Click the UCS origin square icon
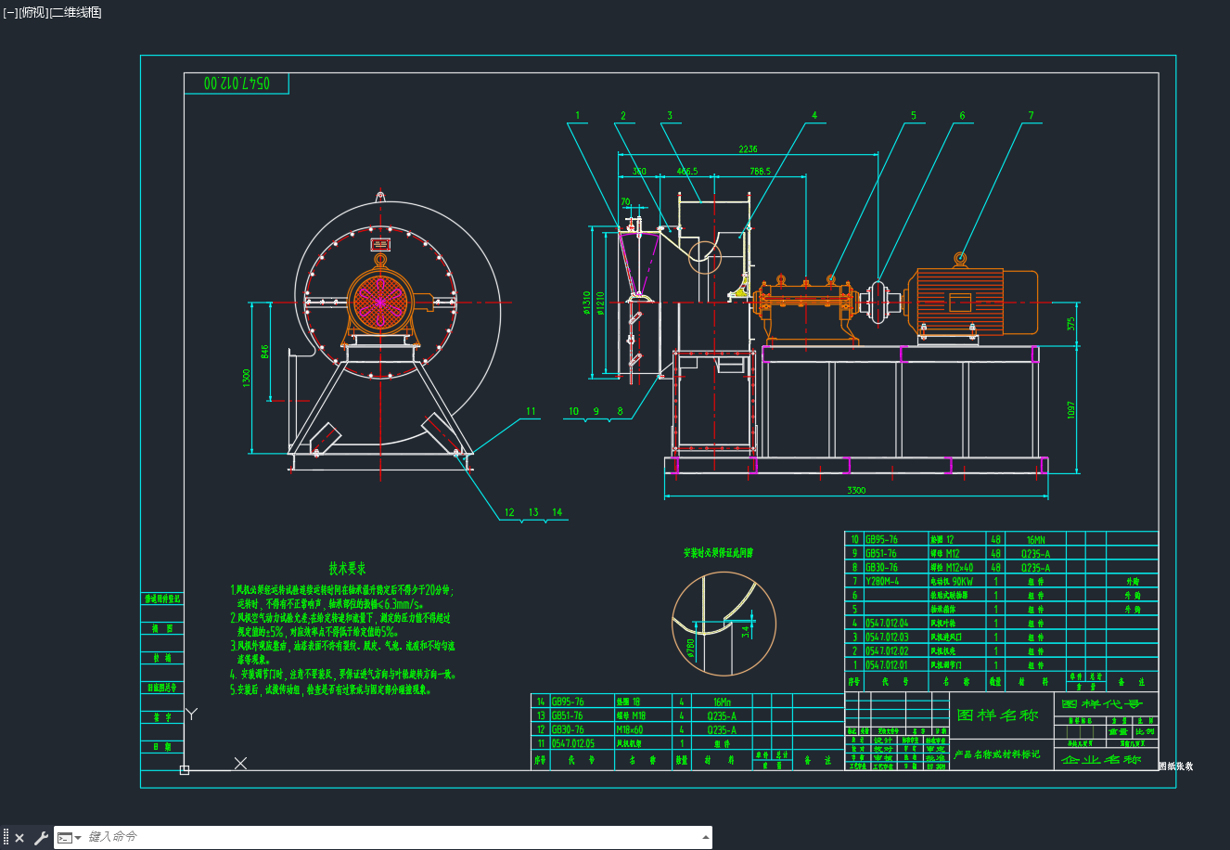This screenshot has height=850, width=1230. [x=185, y=769]
